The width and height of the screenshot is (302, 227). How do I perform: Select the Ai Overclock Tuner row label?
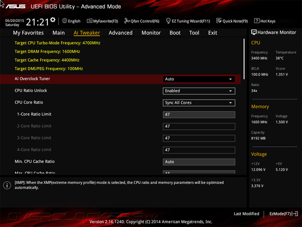click(32, 79)
